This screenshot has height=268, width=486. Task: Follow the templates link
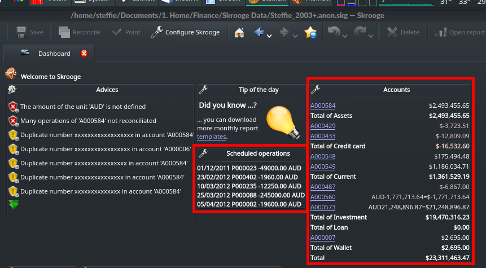coord(211,137)
